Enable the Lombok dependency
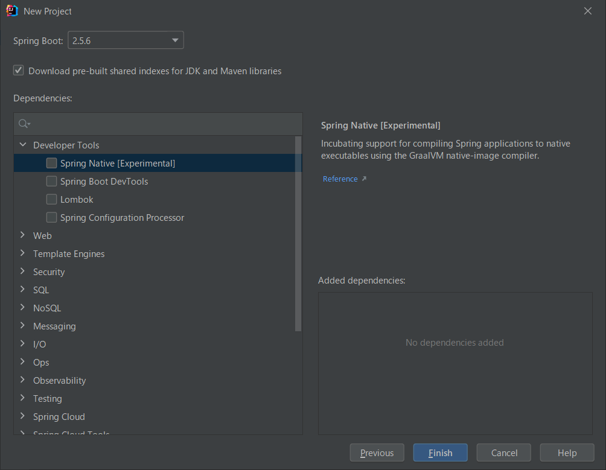Viewport: 606px width, 470px height. [51, 199]
